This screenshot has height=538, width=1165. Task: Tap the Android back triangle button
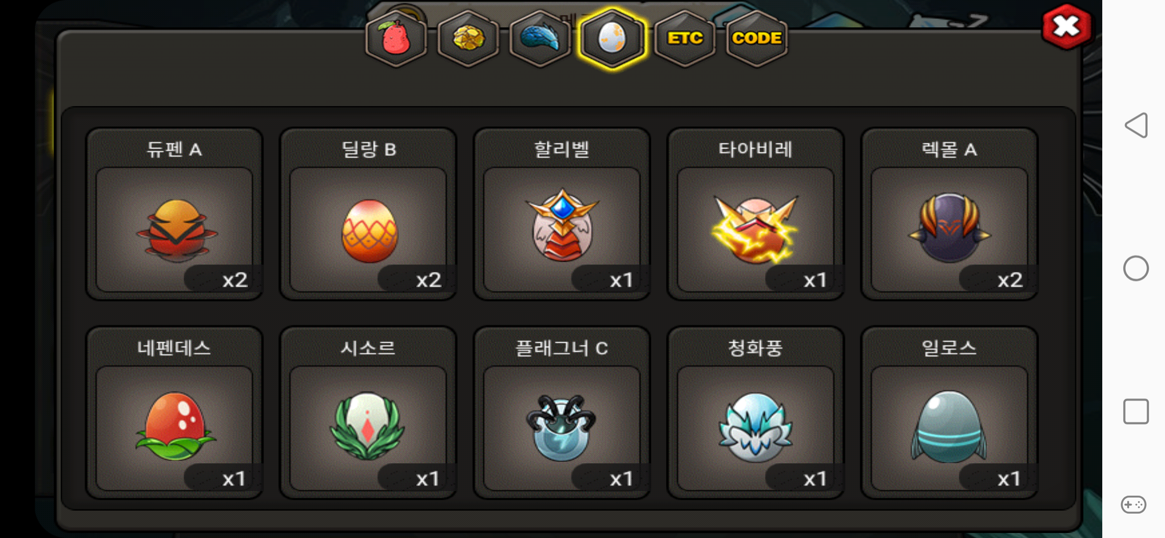(x=1136, y=125)
